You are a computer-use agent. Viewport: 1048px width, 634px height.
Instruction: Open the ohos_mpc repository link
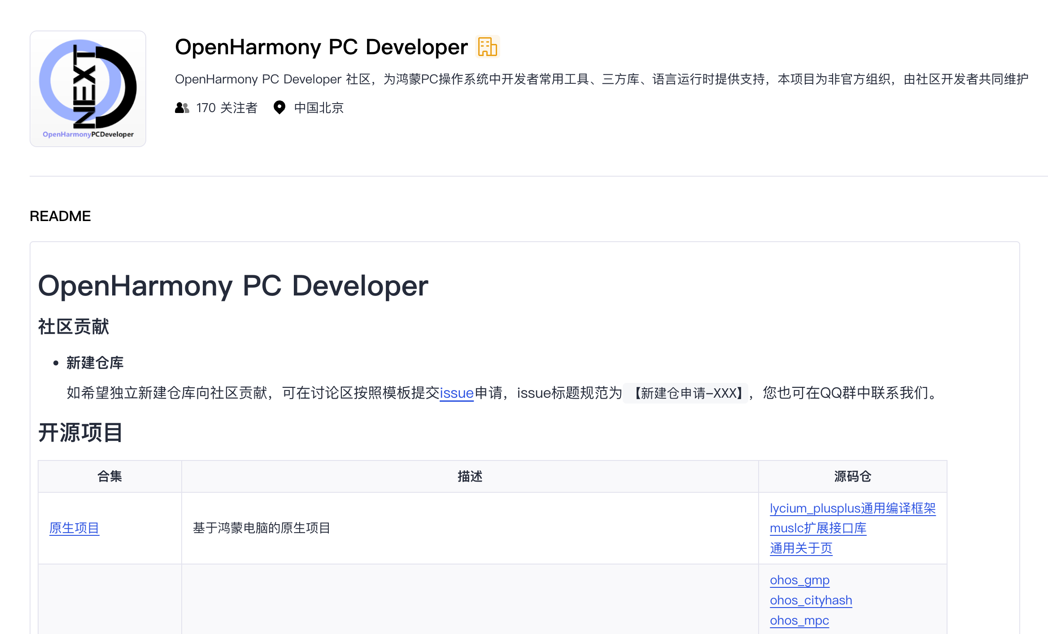click(799, 621)
